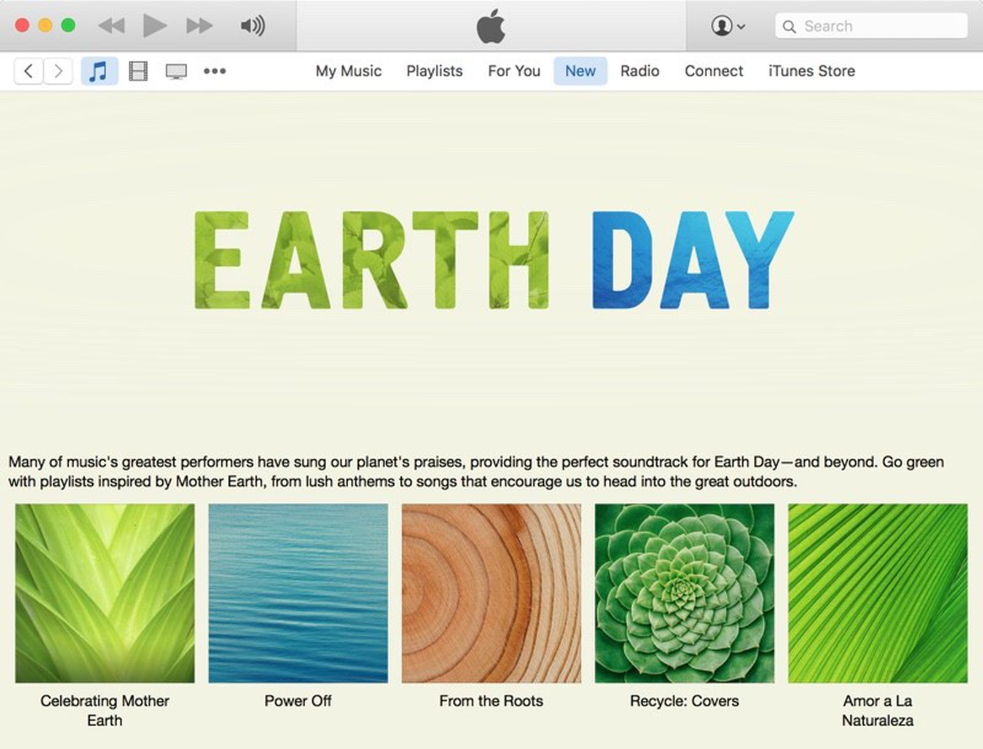Click the volume speaker icon
The width and height of the screenshot is (983, 749).
point(252,26)
